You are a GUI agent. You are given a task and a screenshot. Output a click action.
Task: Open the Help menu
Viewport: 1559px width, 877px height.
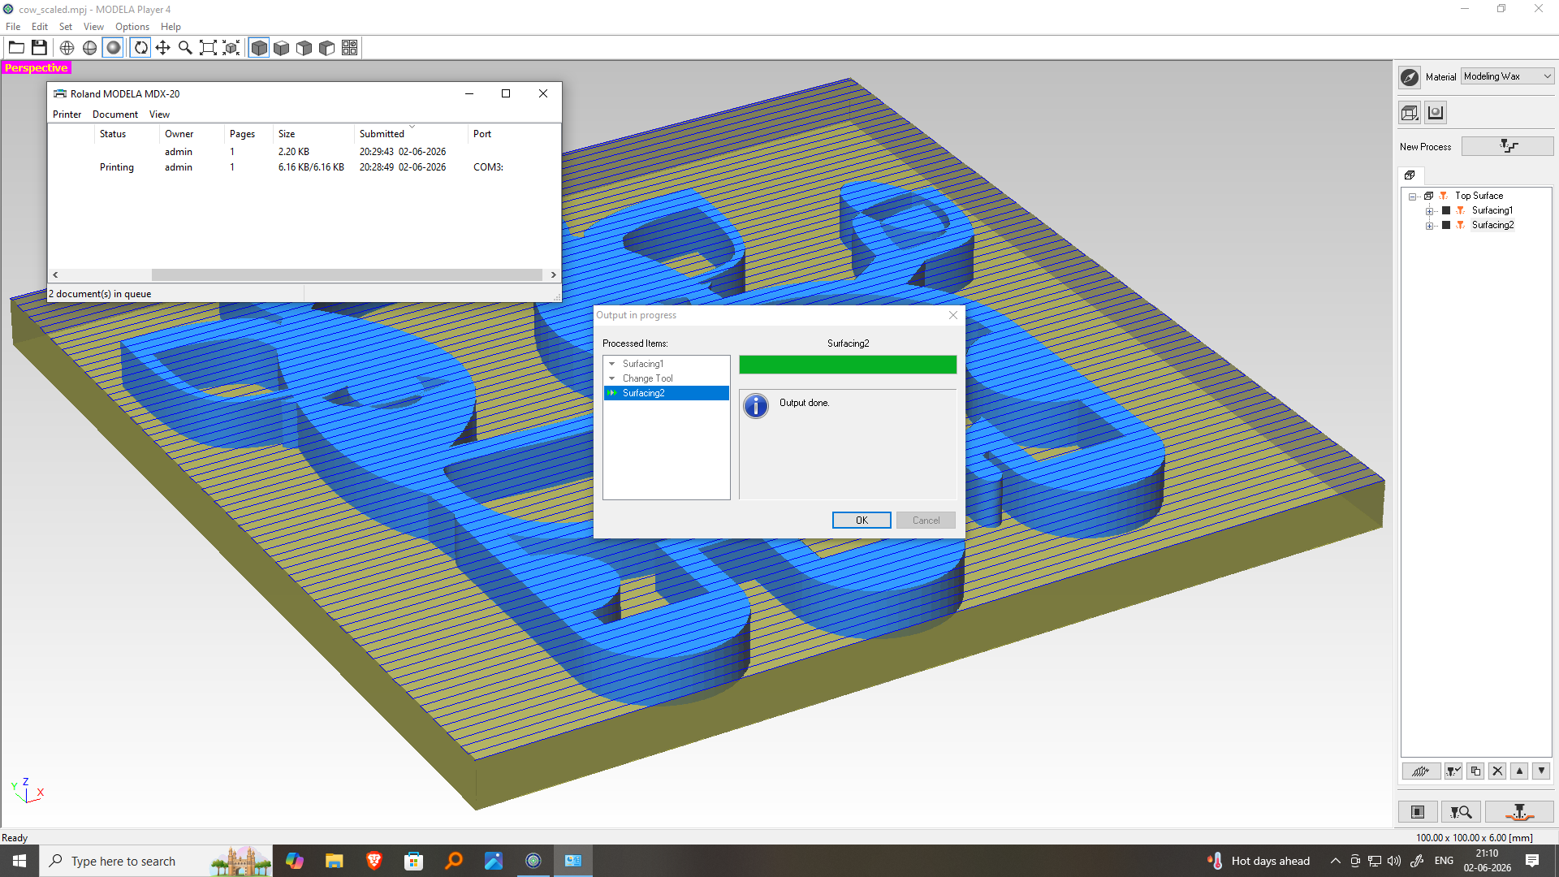coord(171,27)
